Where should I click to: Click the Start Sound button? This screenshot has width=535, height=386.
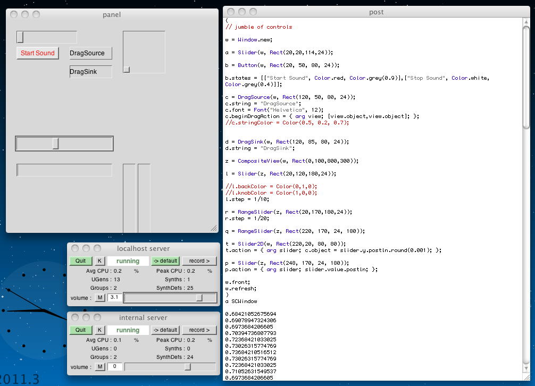pos(38,53)
